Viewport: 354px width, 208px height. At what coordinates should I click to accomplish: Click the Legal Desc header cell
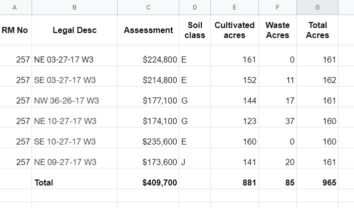[75, 30]
